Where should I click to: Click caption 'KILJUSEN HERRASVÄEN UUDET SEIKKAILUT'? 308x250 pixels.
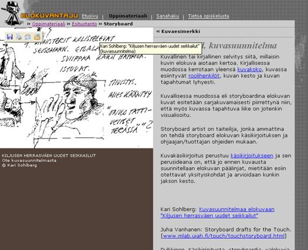click(49, 156)
